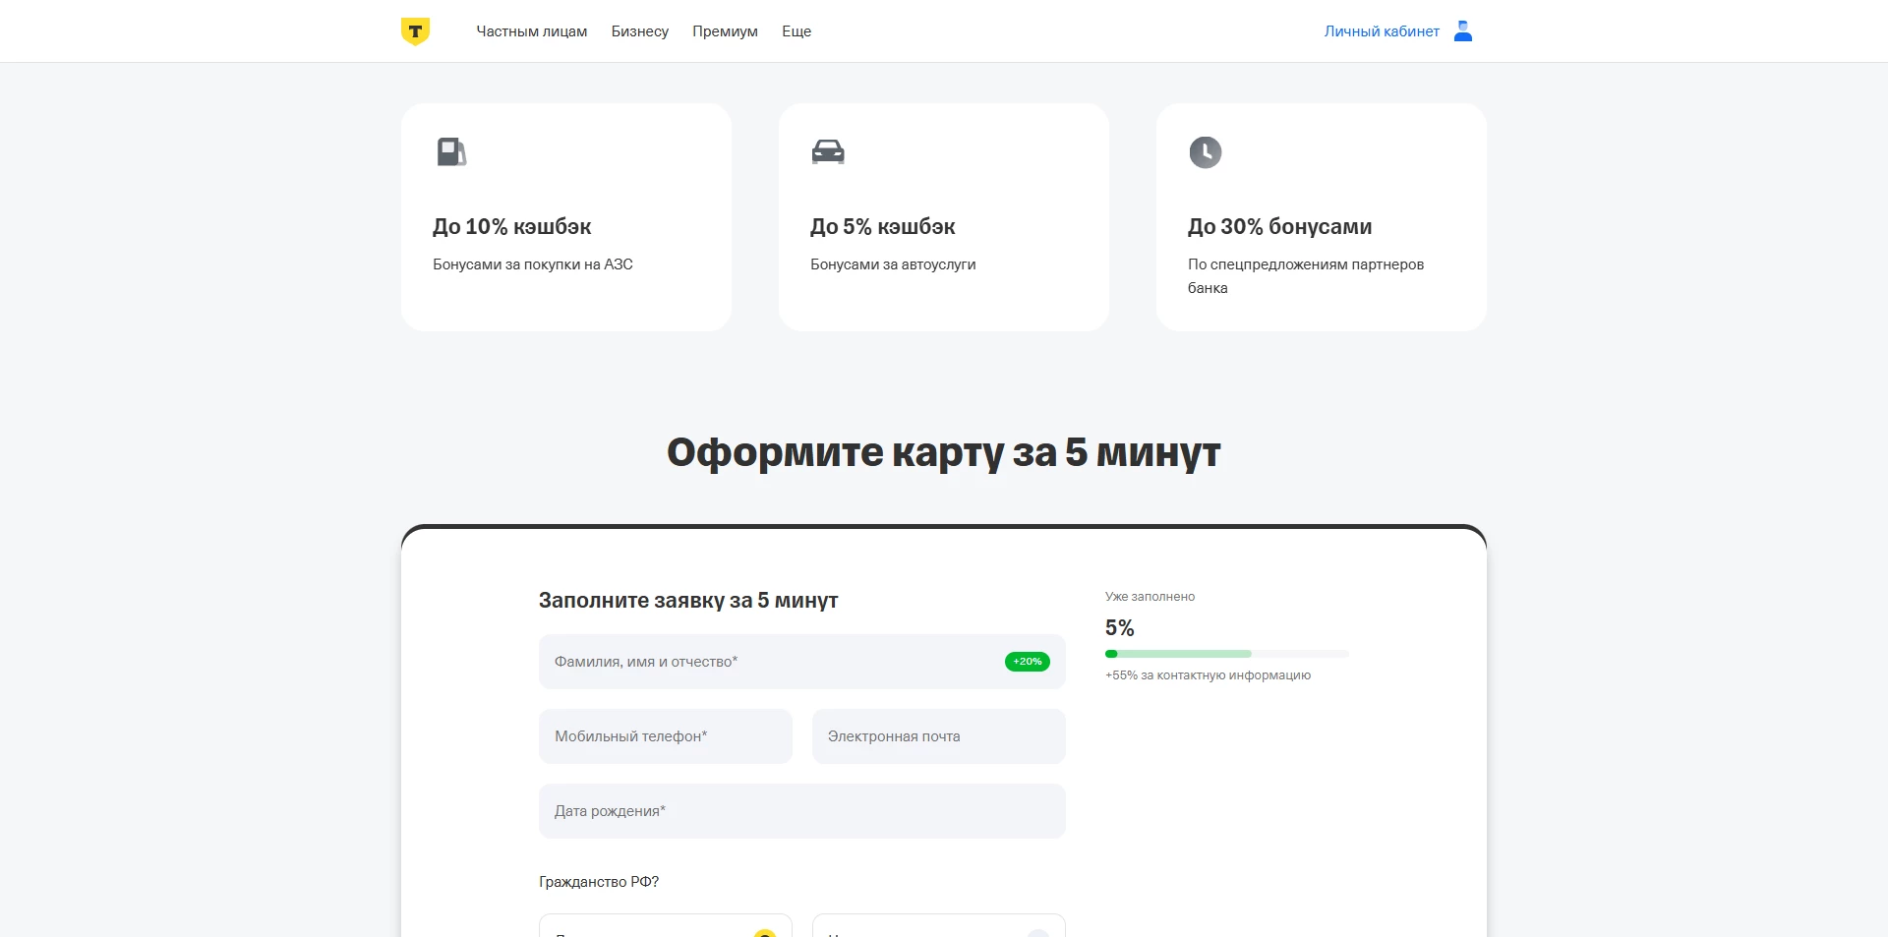Open the Частным лицам menu
This screenshot has height=937, width=1888.
point(532,30)
